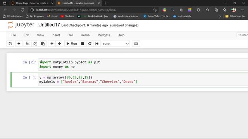This screenshot has height=139, width=248.
Task: Restart kernel and run all cells icon
Action: tap(97, 44)
